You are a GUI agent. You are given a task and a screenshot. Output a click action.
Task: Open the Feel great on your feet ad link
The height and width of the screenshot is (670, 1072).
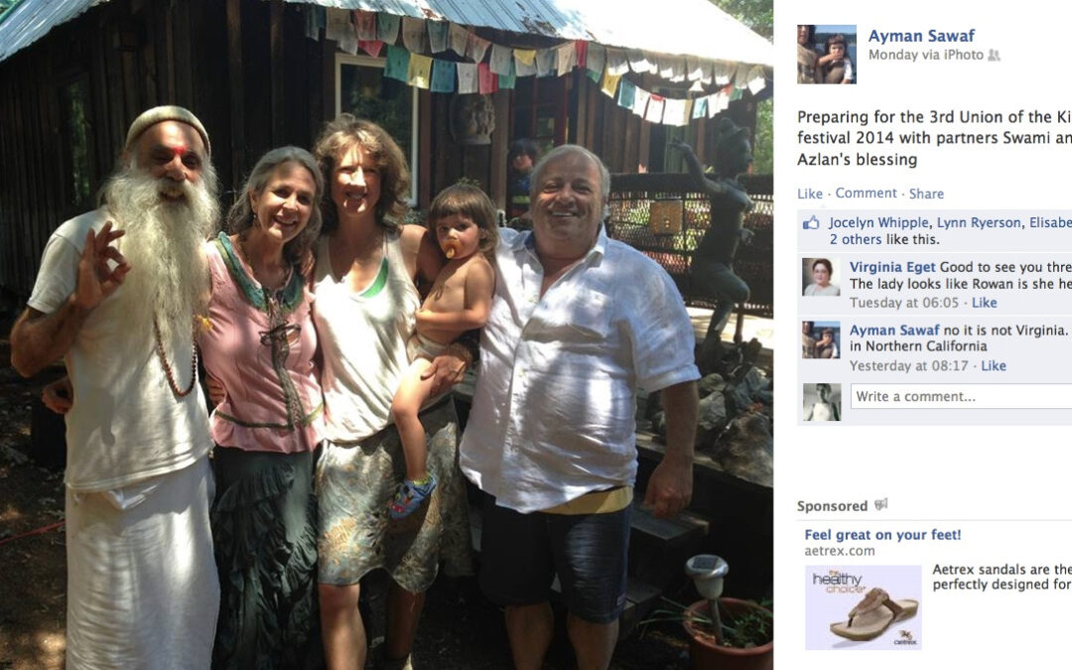882,535
